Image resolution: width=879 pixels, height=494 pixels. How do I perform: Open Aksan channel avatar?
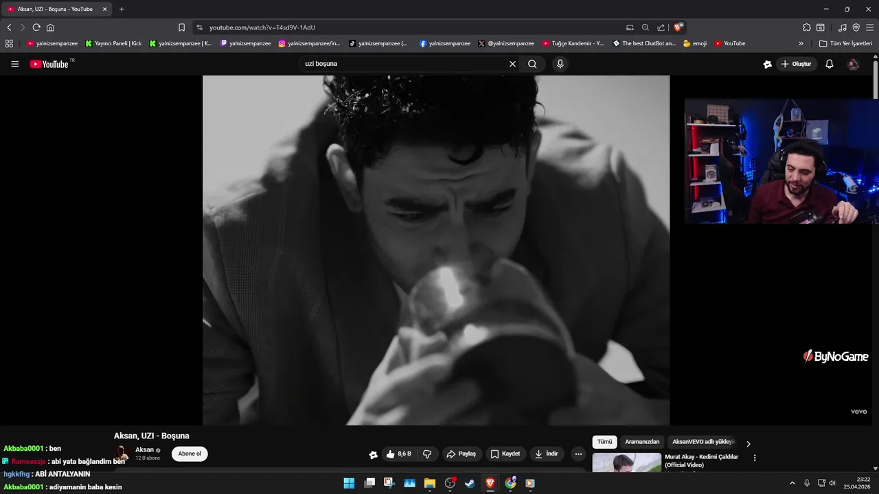tap(122, 454)
